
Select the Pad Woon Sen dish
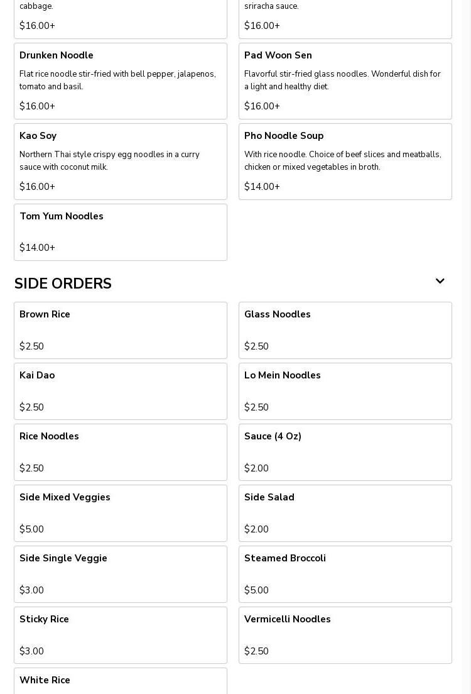click(345, 81)
